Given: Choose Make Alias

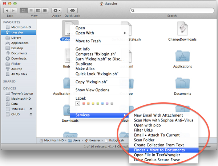Looking at the screenshot, I should 100,69.
